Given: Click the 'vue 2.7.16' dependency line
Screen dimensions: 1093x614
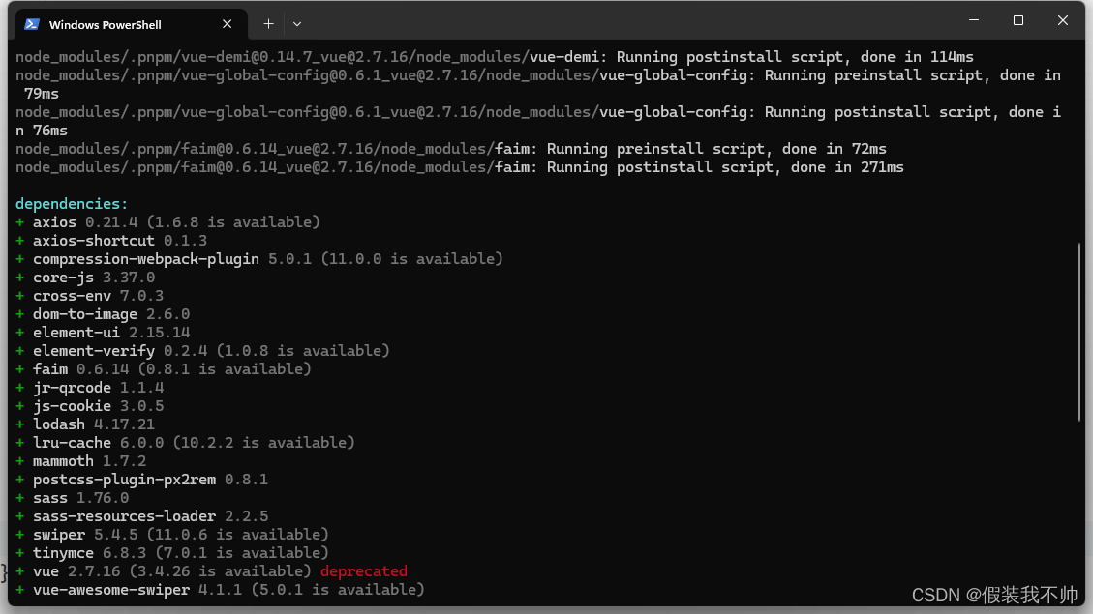Looking at the screenshot, I should (211, 571).
